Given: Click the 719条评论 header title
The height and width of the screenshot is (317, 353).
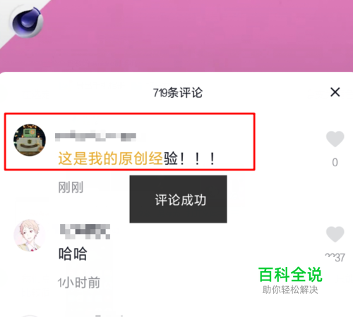Looking at the screenshot, I should click(x=178, y=92).
